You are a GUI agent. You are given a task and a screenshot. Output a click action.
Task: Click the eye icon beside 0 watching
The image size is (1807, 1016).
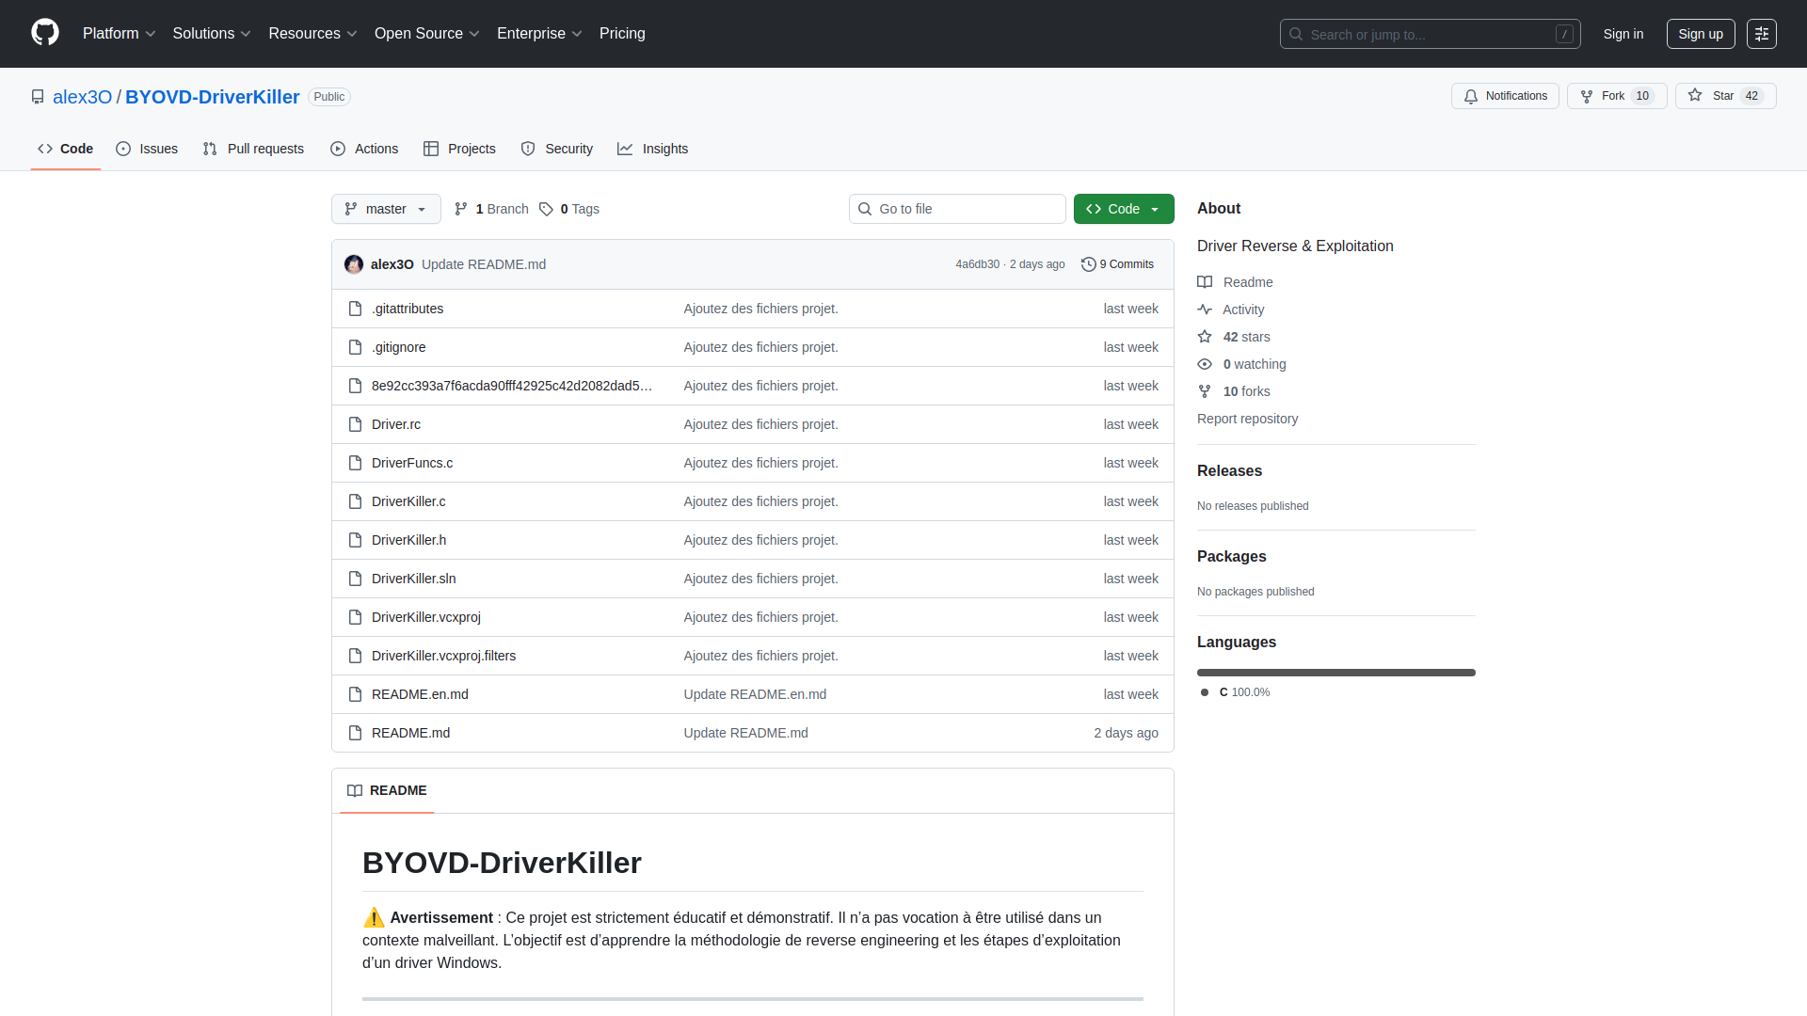pyautogui.click(x=1205, y=364)
